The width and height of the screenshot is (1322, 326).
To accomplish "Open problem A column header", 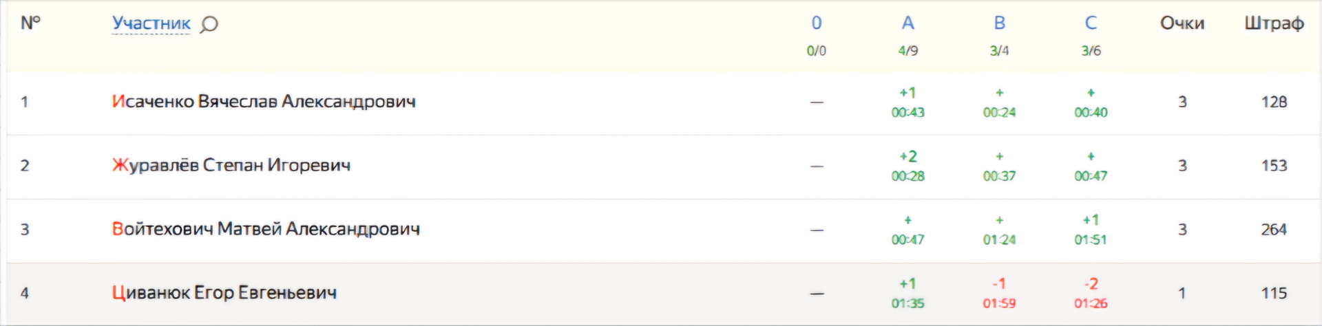I will 907,23.
